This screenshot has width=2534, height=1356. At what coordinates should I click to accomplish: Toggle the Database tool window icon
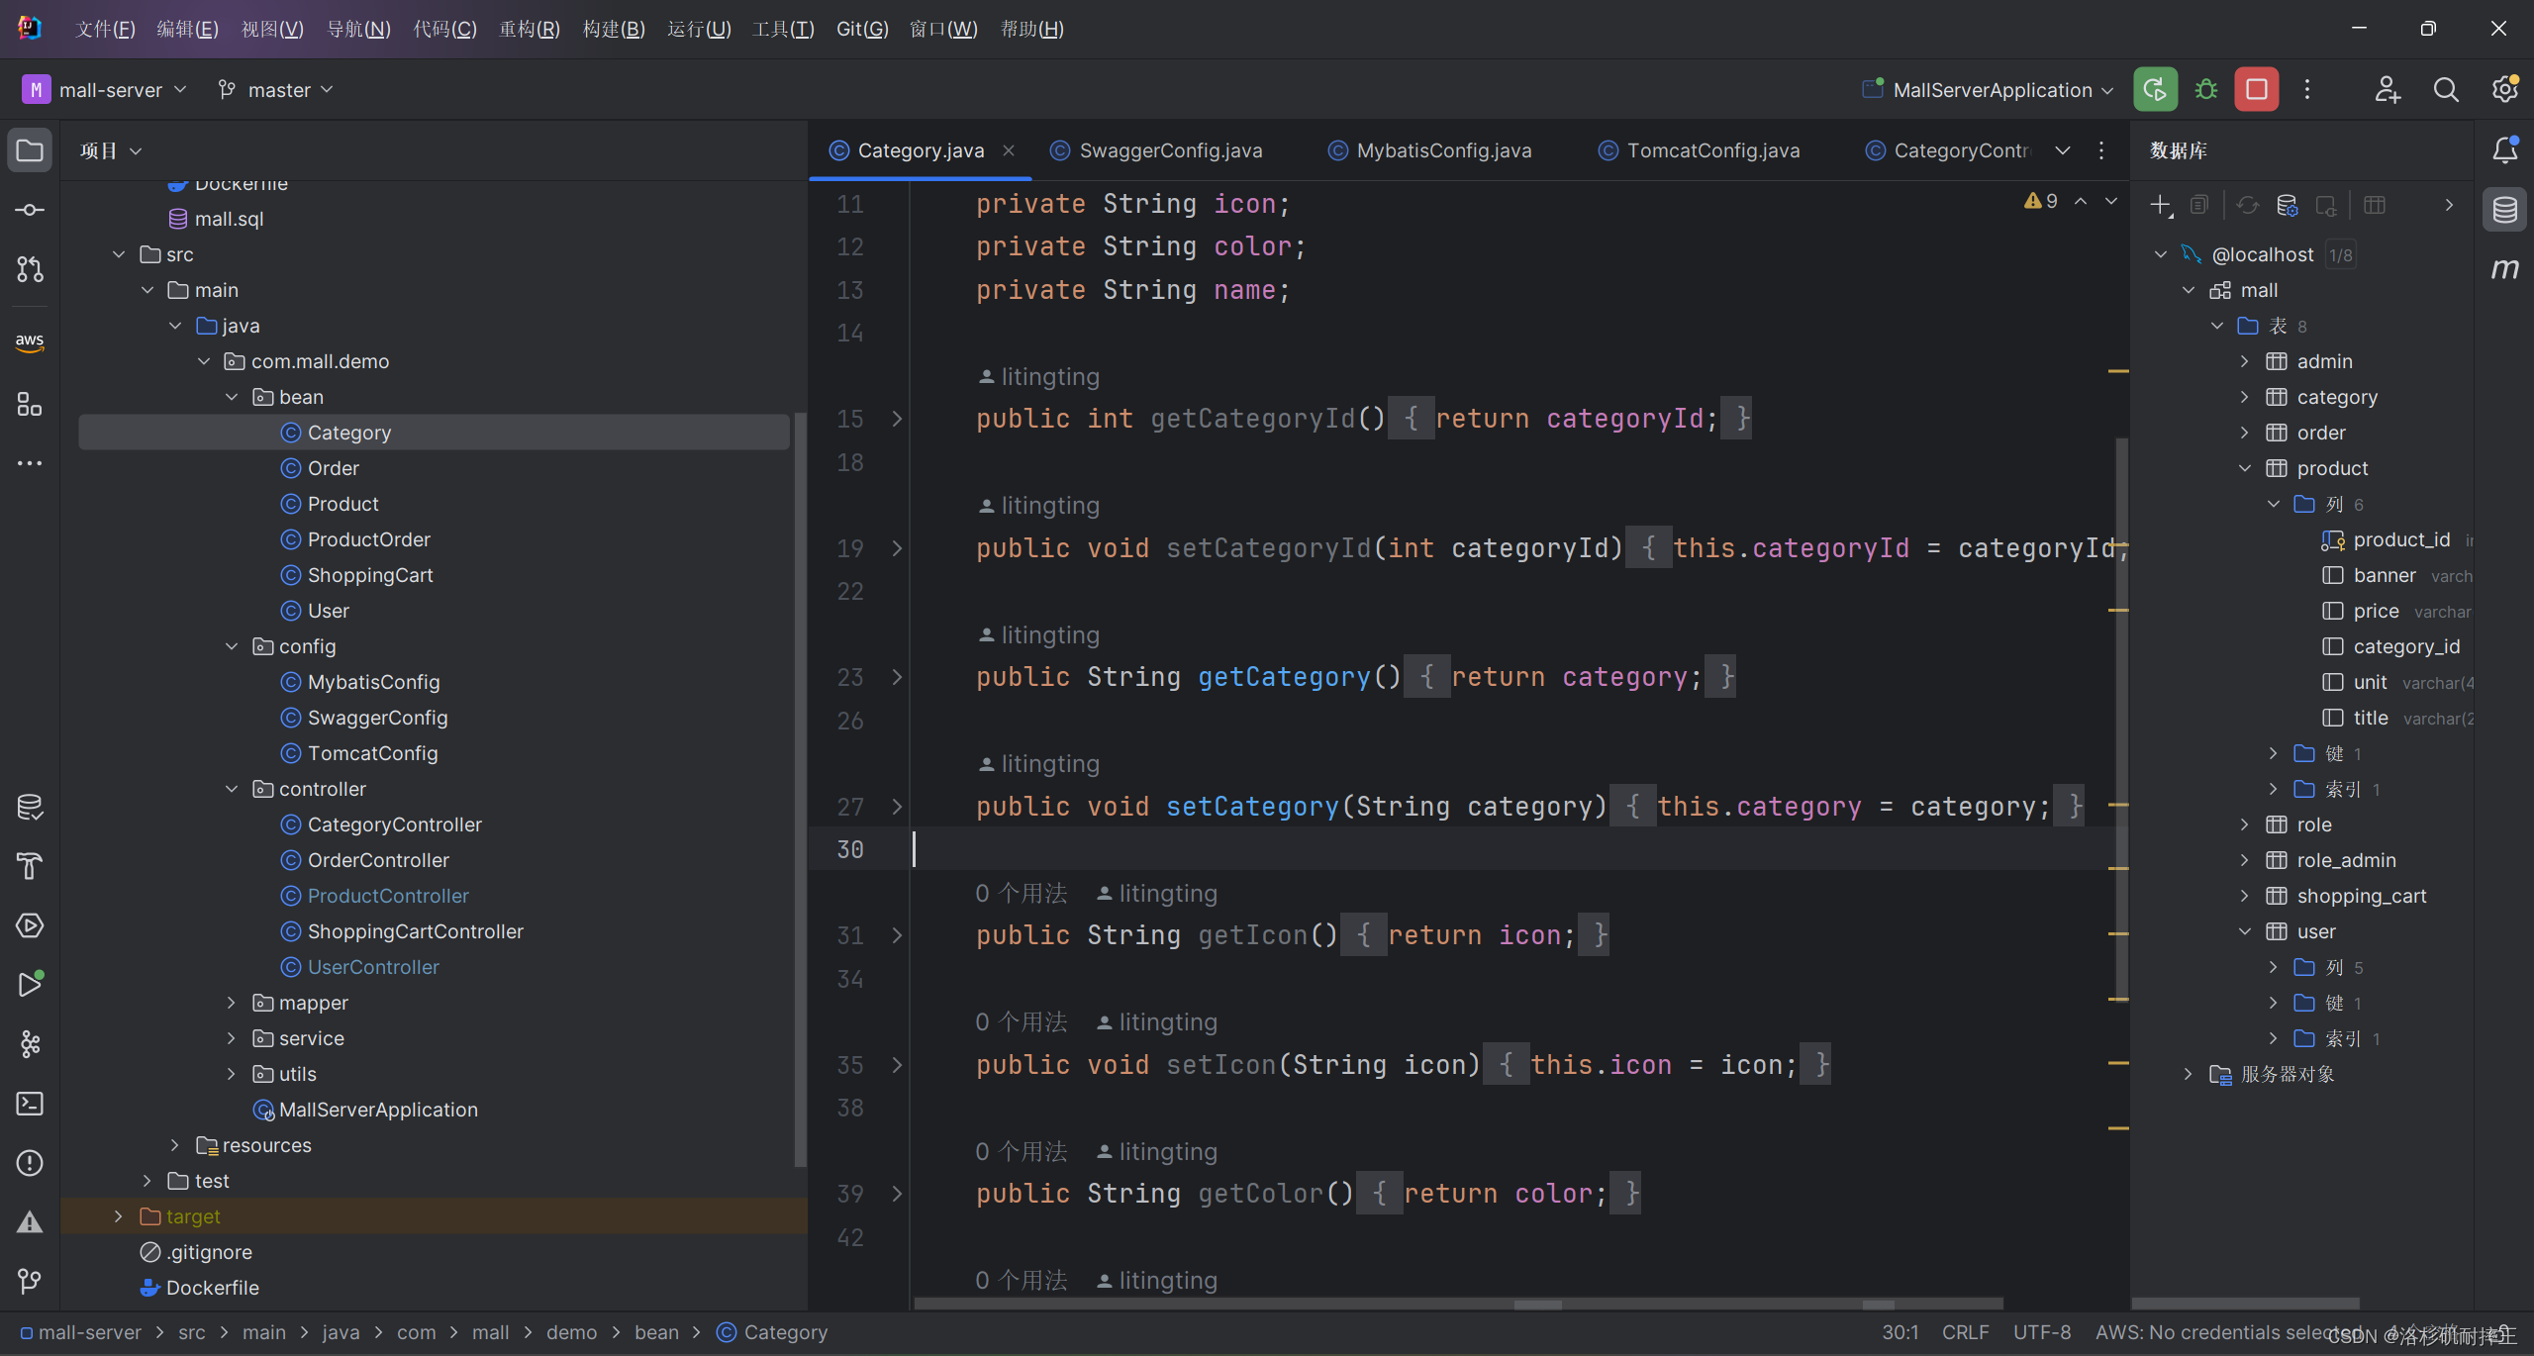(2505, 210)
